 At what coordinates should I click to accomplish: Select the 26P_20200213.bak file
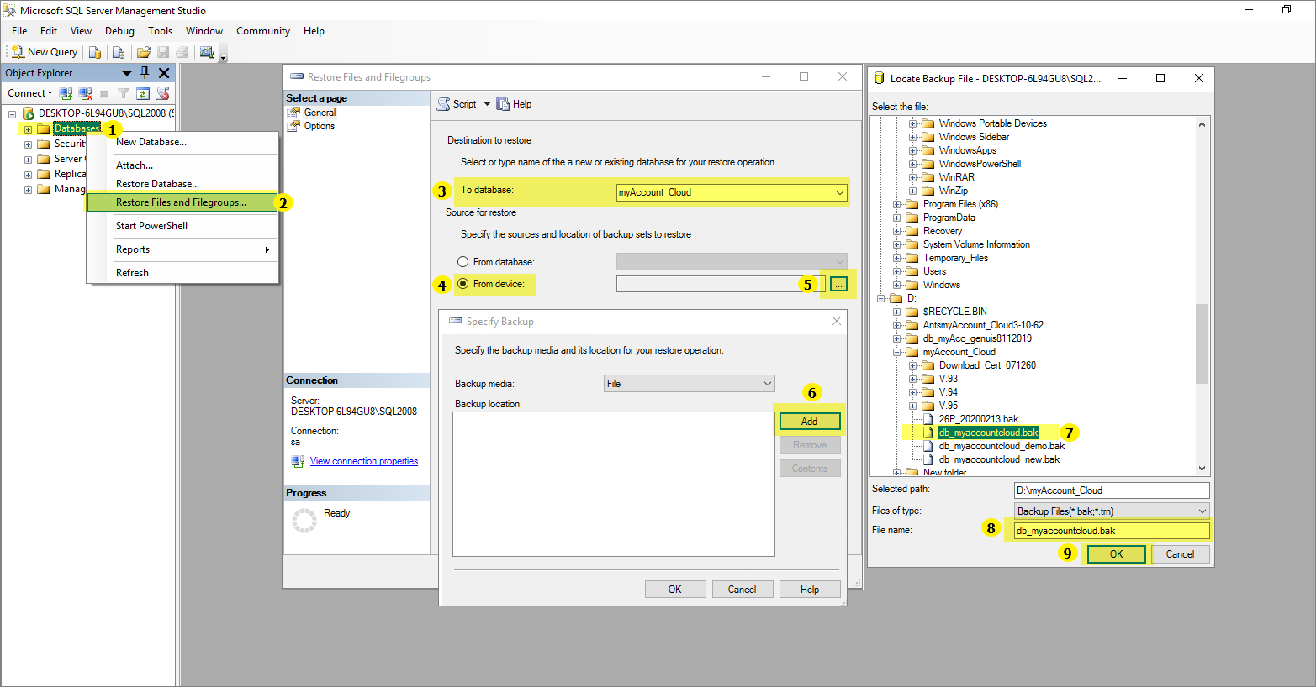tap(979, 419)
